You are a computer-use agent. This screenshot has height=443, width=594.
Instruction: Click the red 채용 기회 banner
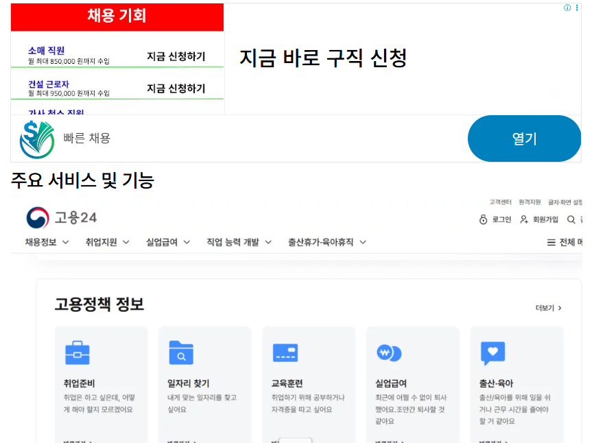click(x=117, y=17)
